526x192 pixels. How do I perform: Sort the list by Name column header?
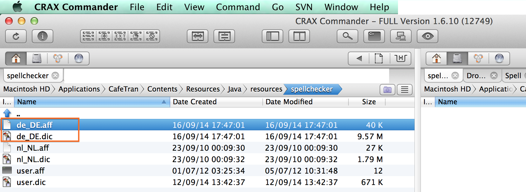[x=89, y=102]
